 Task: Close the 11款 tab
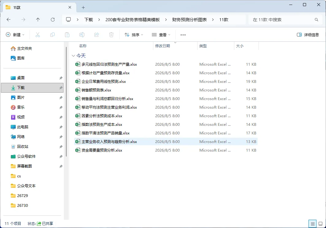click(70, 7)
